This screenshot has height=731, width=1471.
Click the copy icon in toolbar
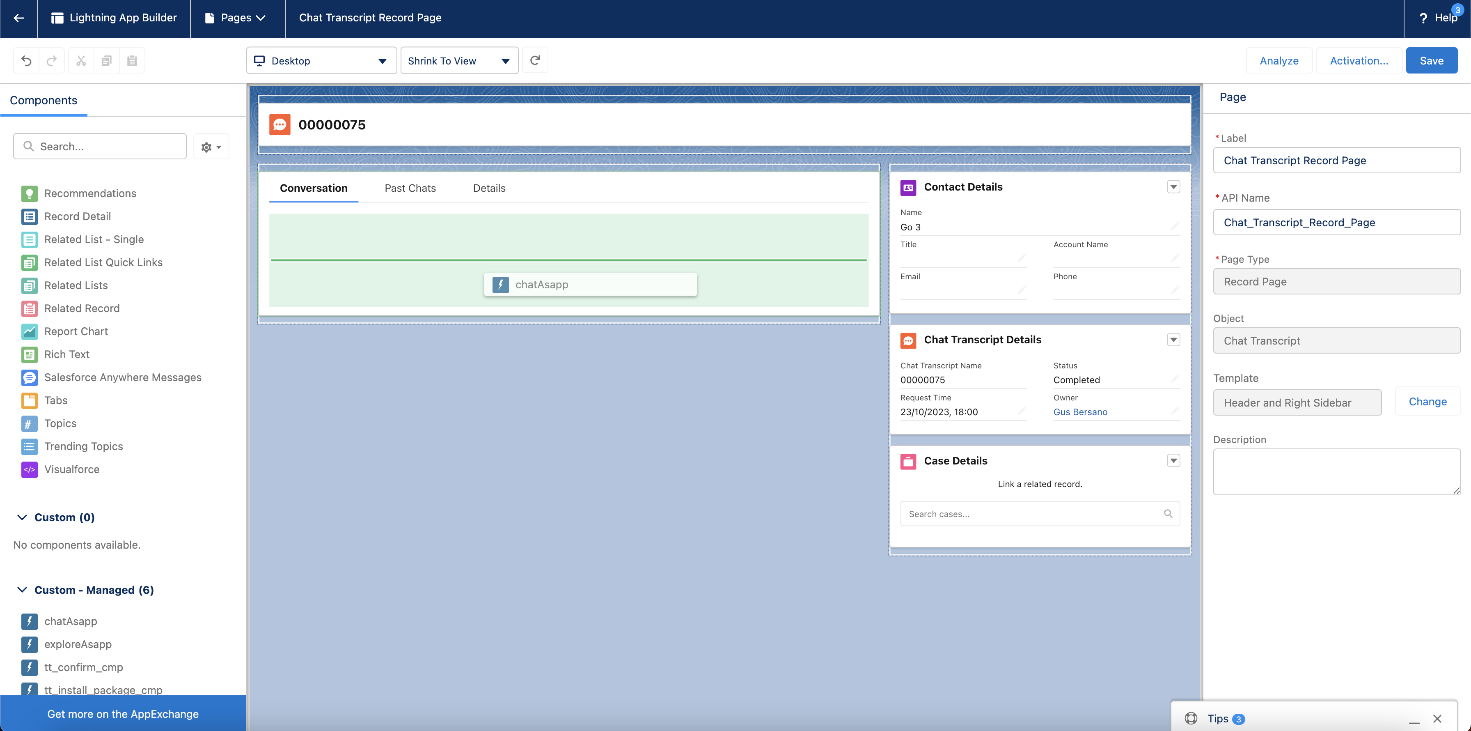tap(106, 61)
